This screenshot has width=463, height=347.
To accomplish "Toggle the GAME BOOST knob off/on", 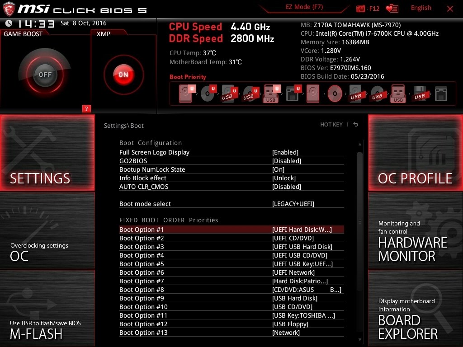I will click(x=45, y=75).
